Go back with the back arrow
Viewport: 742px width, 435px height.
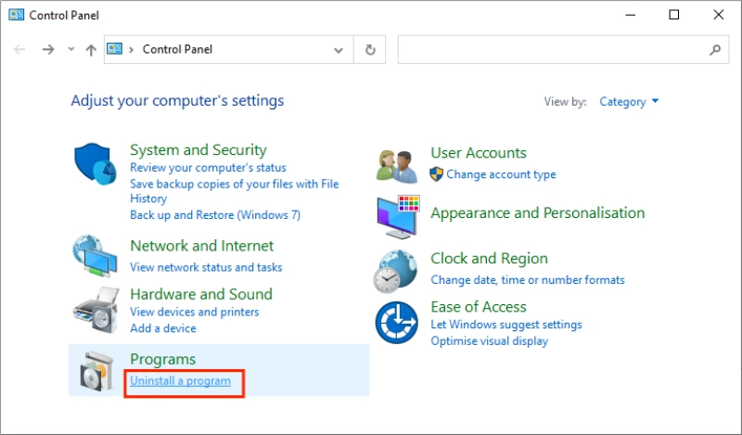point(19,49)
